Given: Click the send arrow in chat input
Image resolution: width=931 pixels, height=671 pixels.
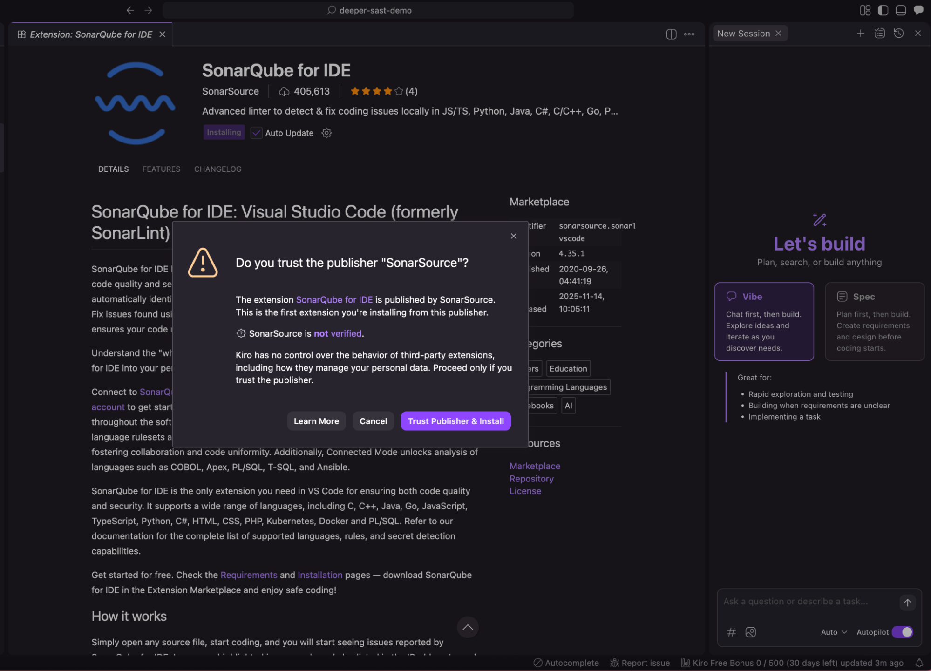Looking at the screenshot, I should click(x=907, y=602).
